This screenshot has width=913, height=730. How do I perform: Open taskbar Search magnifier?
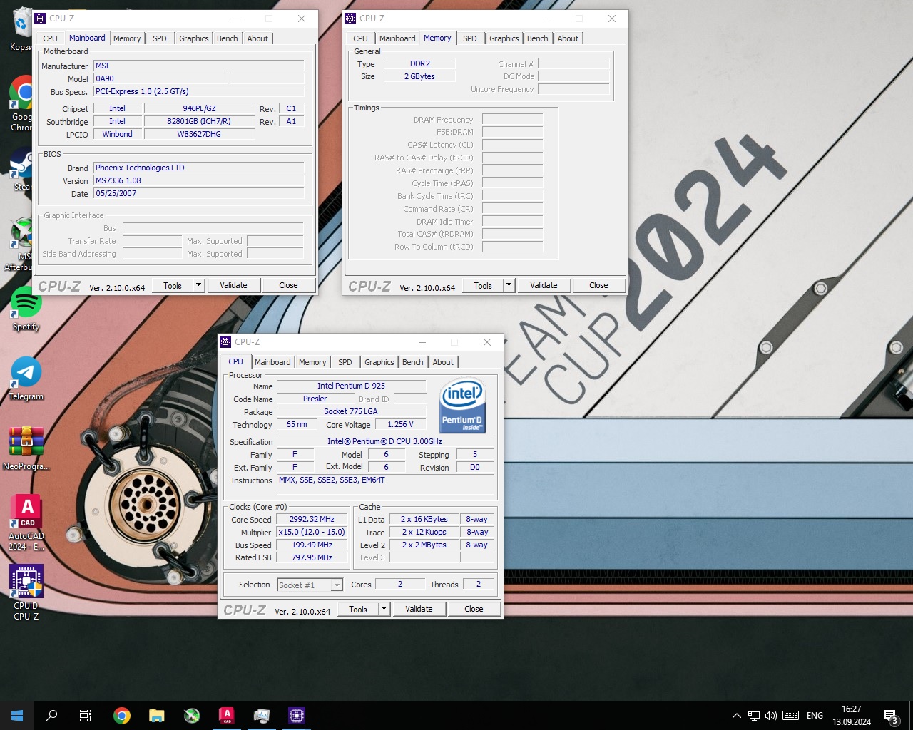point(51,716)
